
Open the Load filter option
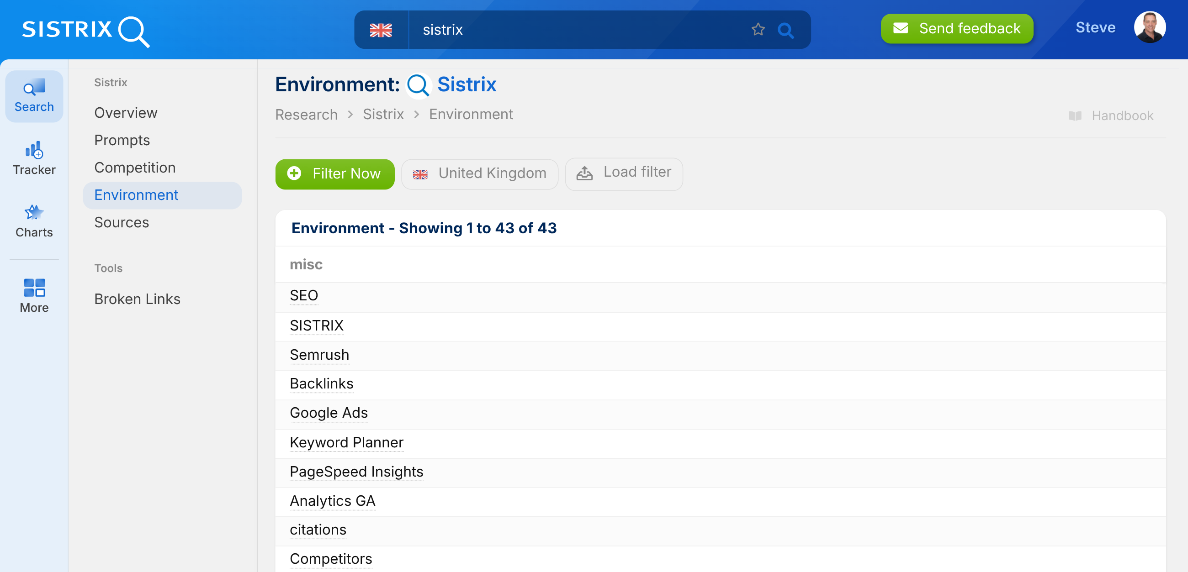point(624,173)
